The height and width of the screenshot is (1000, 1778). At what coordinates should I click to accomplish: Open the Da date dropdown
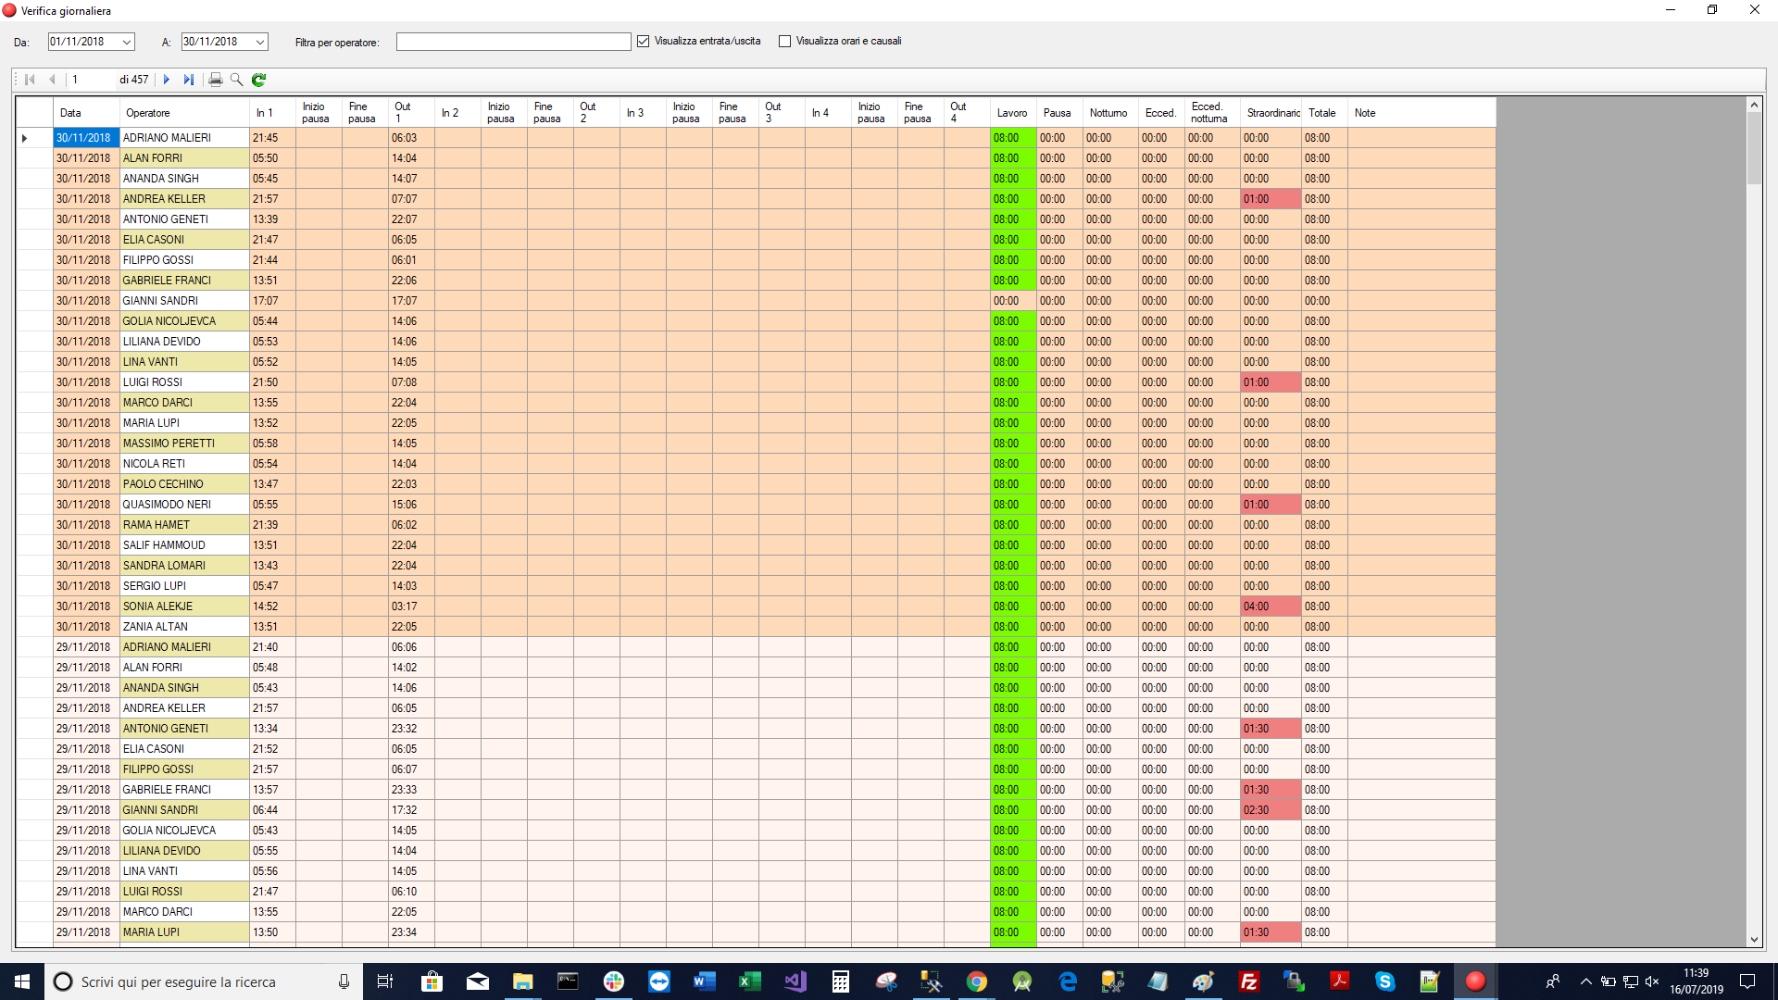[x=127, y=42]
